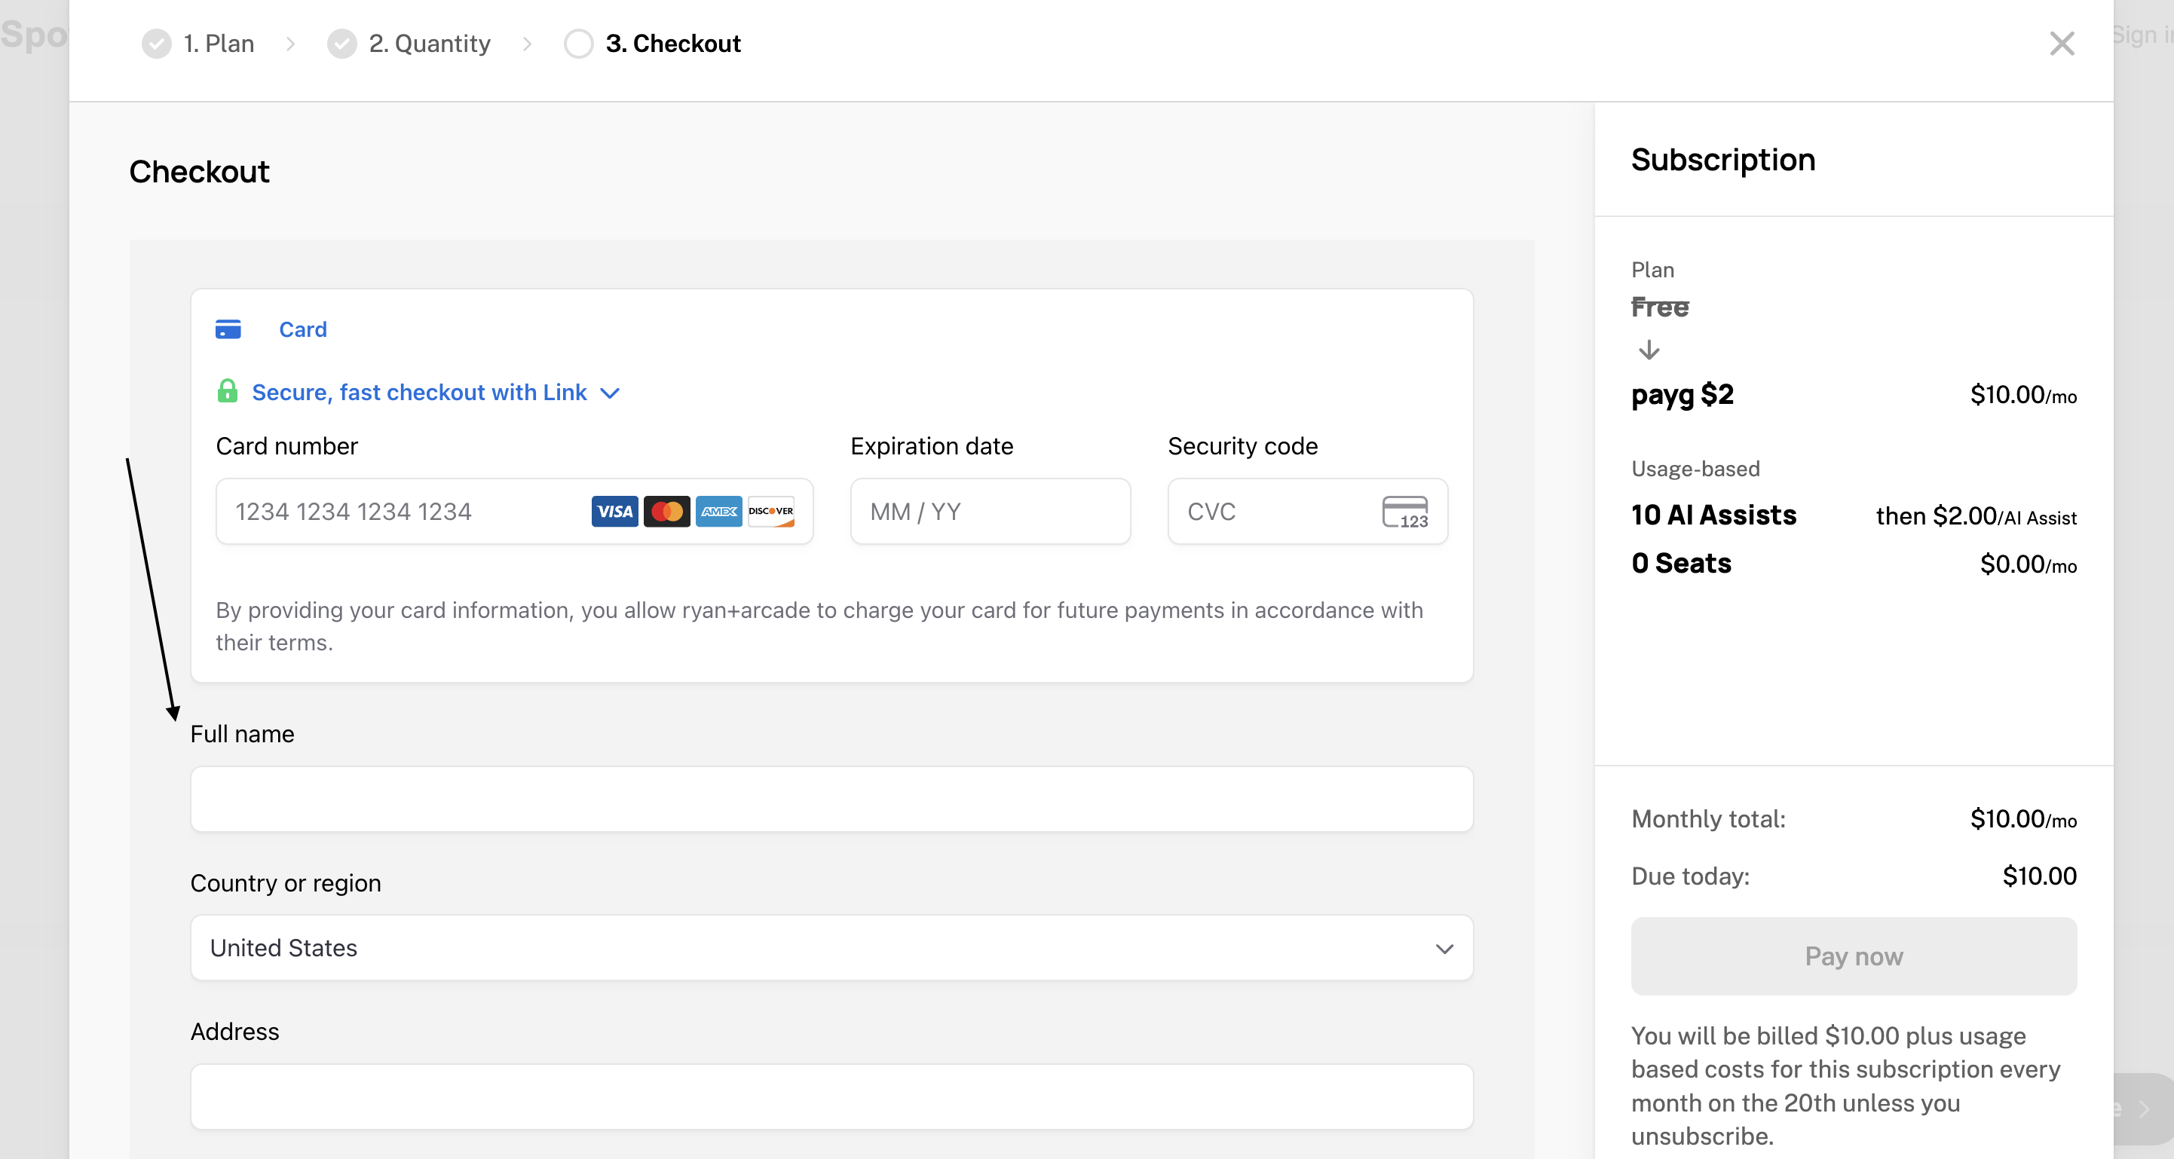Image resolution: width=2174 pixels, height=1159 pixels.
Task: Click the Discover card brand icon
Action: click(x=770, y=511)
